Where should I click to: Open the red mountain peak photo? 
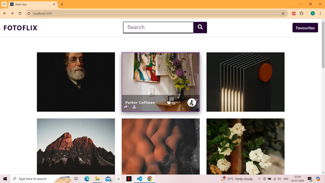(76, 146)
